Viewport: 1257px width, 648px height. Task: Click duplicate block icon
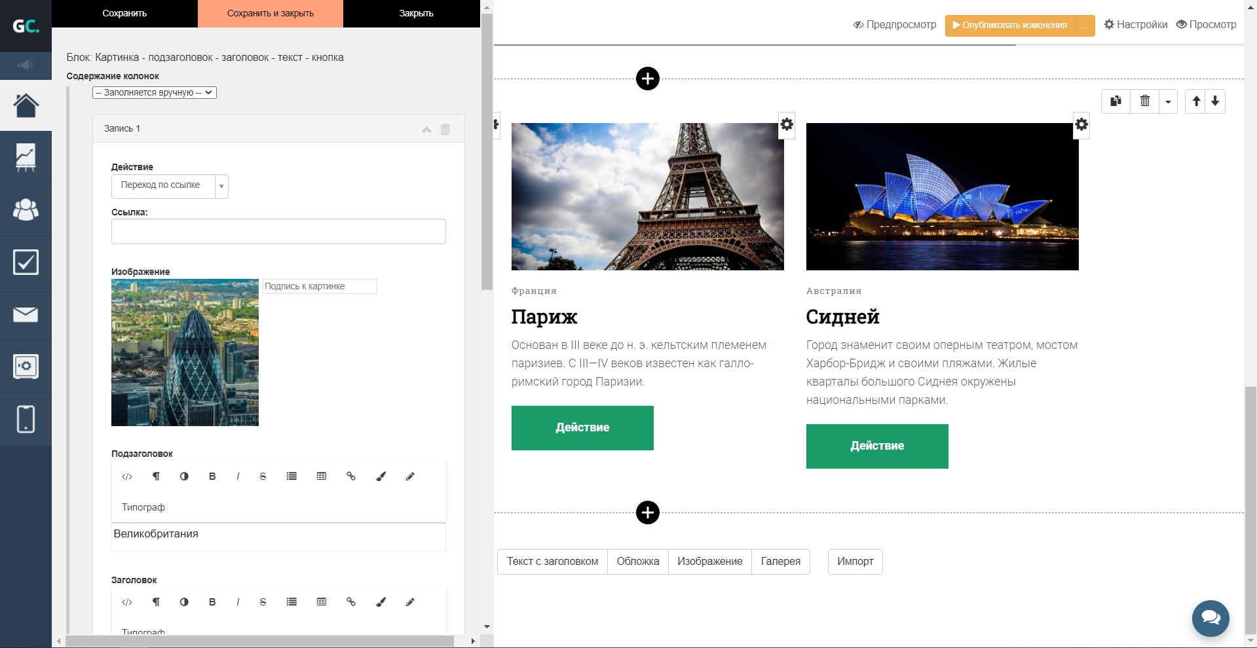[x=1116, y=101]
